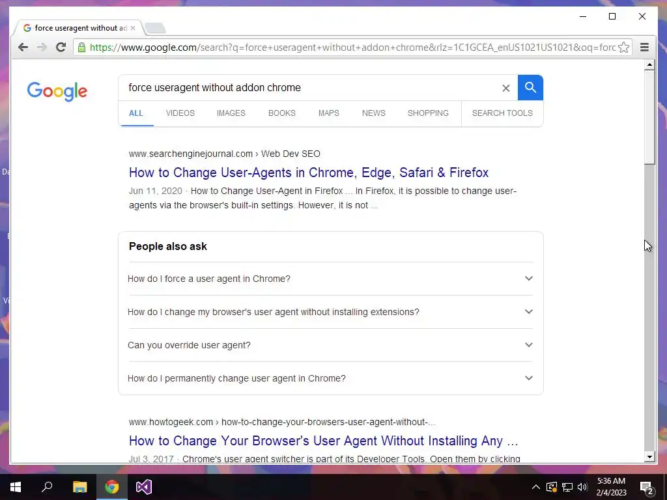Switch to the NEWS results tab
The image size is (667, 500).
(373, 113)
